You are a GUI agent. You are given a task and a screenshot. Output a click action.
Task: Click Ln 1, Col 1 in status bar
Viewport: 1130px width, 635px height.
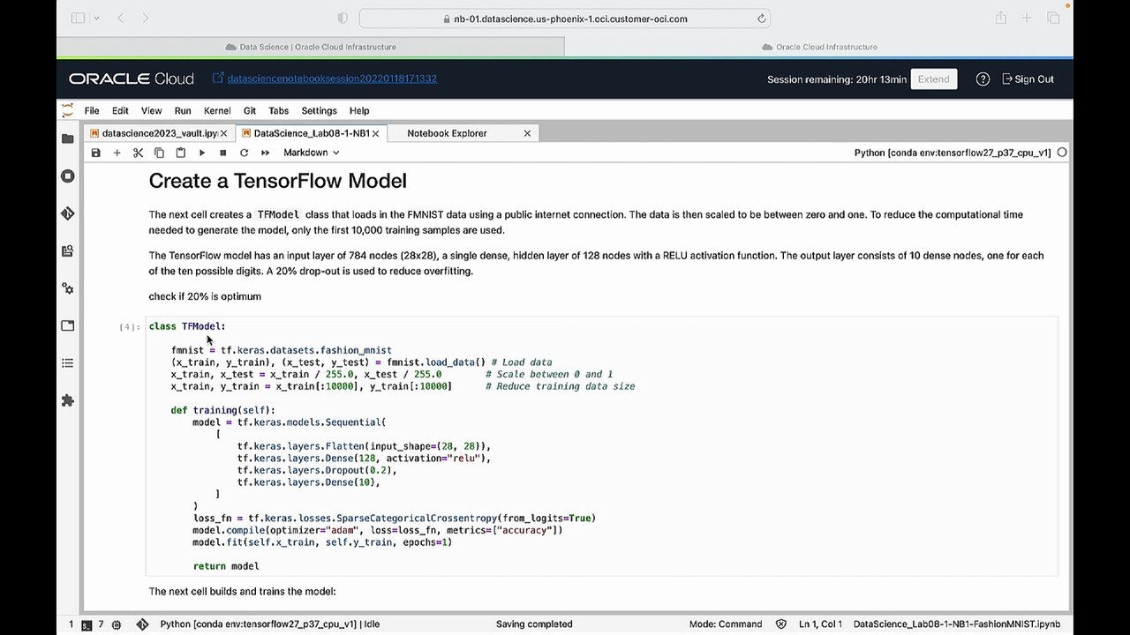[820, 624]
